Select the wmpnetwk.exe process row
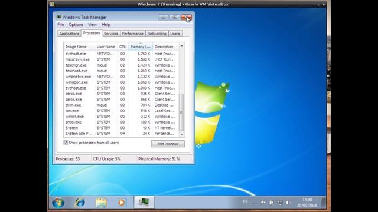The height and width of the screenshot is (212, 378). pos(121,77)
